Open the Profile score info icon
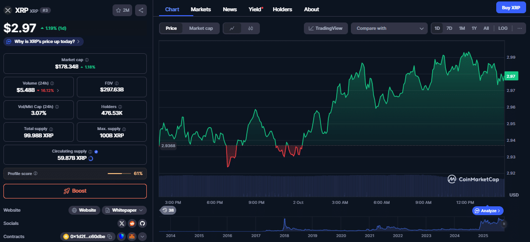 click(x=36, y=174)
